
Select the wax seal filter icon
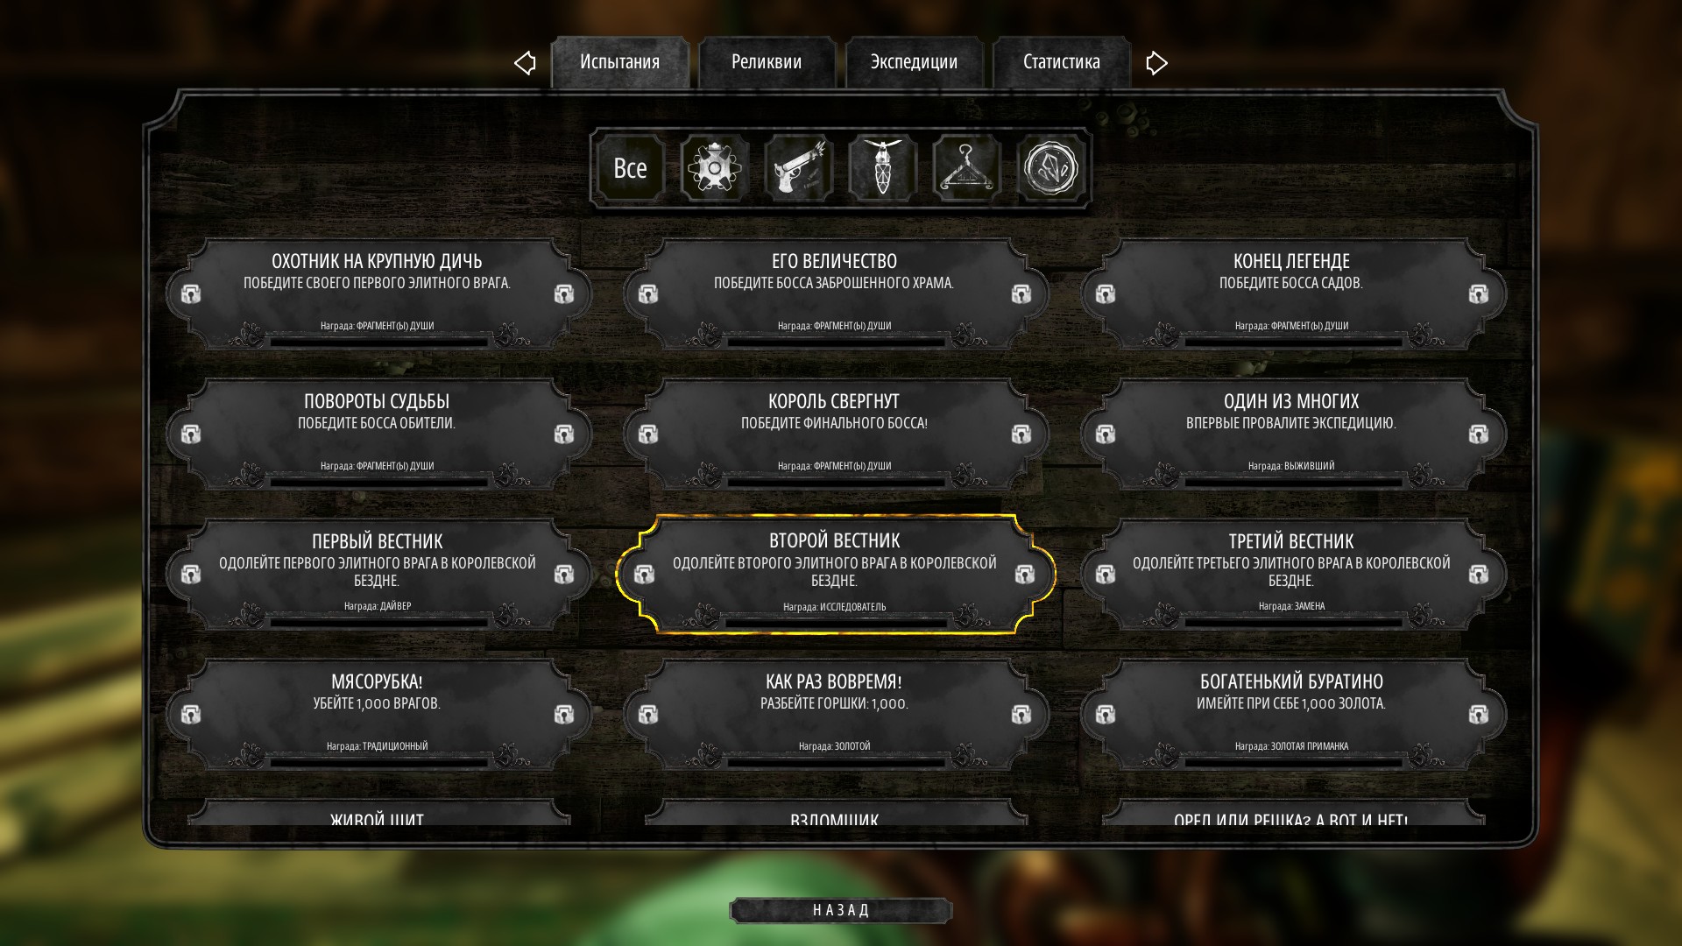coord(1051,168)
